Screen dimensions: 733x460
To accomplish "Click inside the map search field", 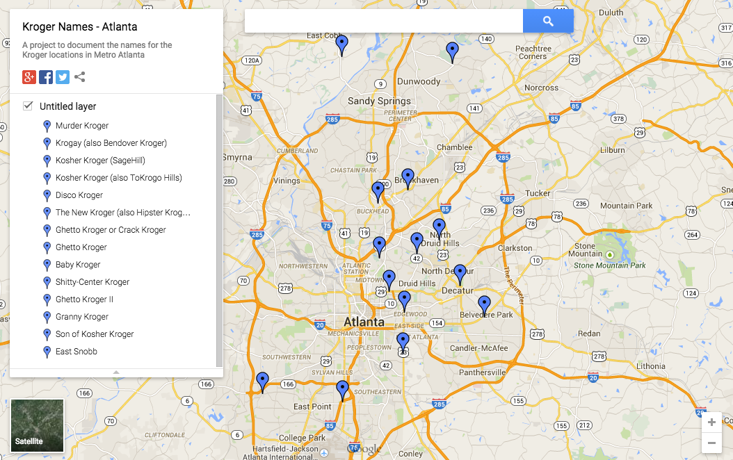I will pos(383,22).
